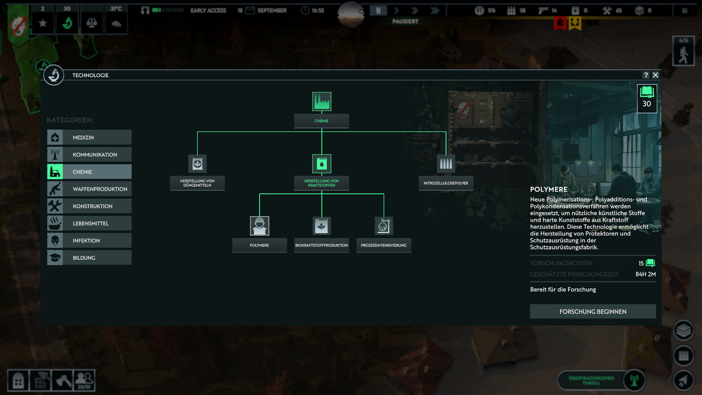This screenshot has height=395, width=702.
Task: Switch to the Waffenproduktion category
Action: click(89, 189)
